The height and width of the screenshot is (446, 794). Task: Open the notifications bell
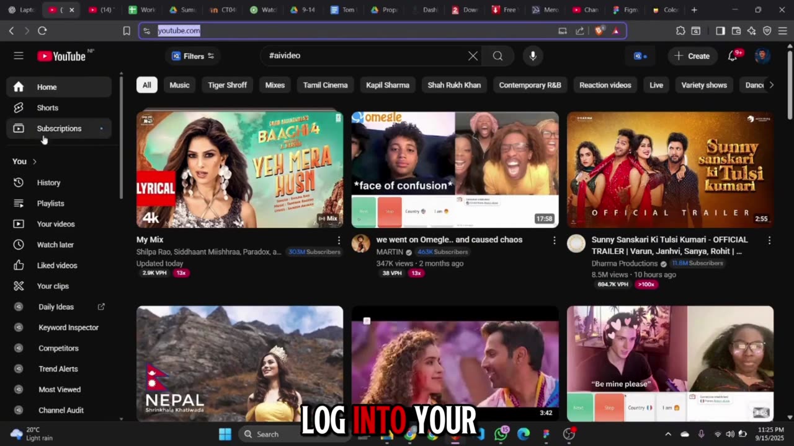click(x=733, y=56)
